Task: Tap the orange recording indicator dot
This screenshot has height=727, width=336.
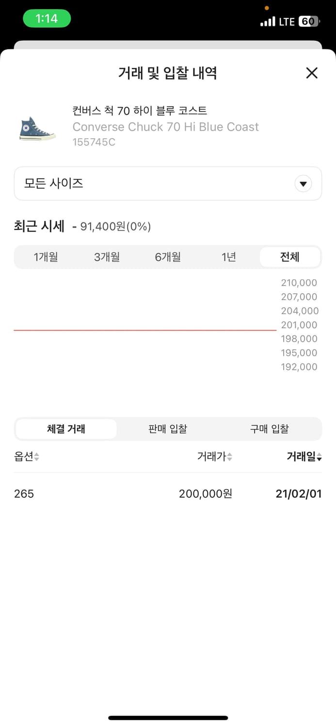Action: coord(266,8)
